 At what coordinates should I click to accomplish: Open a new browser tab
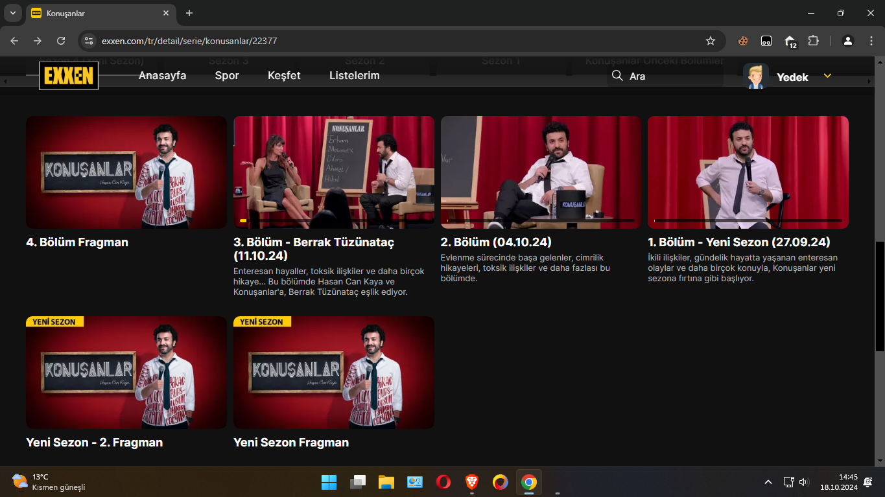(189, 13)
